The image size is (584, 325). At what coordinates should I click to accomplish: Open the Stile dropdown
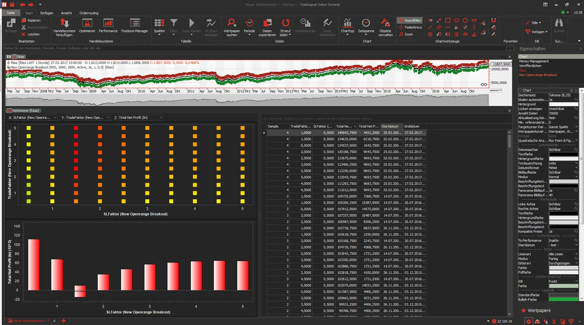pyautogui.click(x=534, y=23)
